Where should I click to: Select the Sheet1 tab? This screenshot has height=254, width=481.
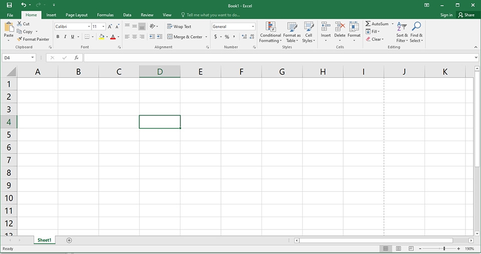click(x=45, y=240)
